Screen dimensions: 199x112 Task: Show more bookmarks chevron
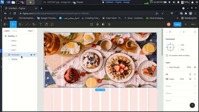pyautogui.click(x=178, y=18)
